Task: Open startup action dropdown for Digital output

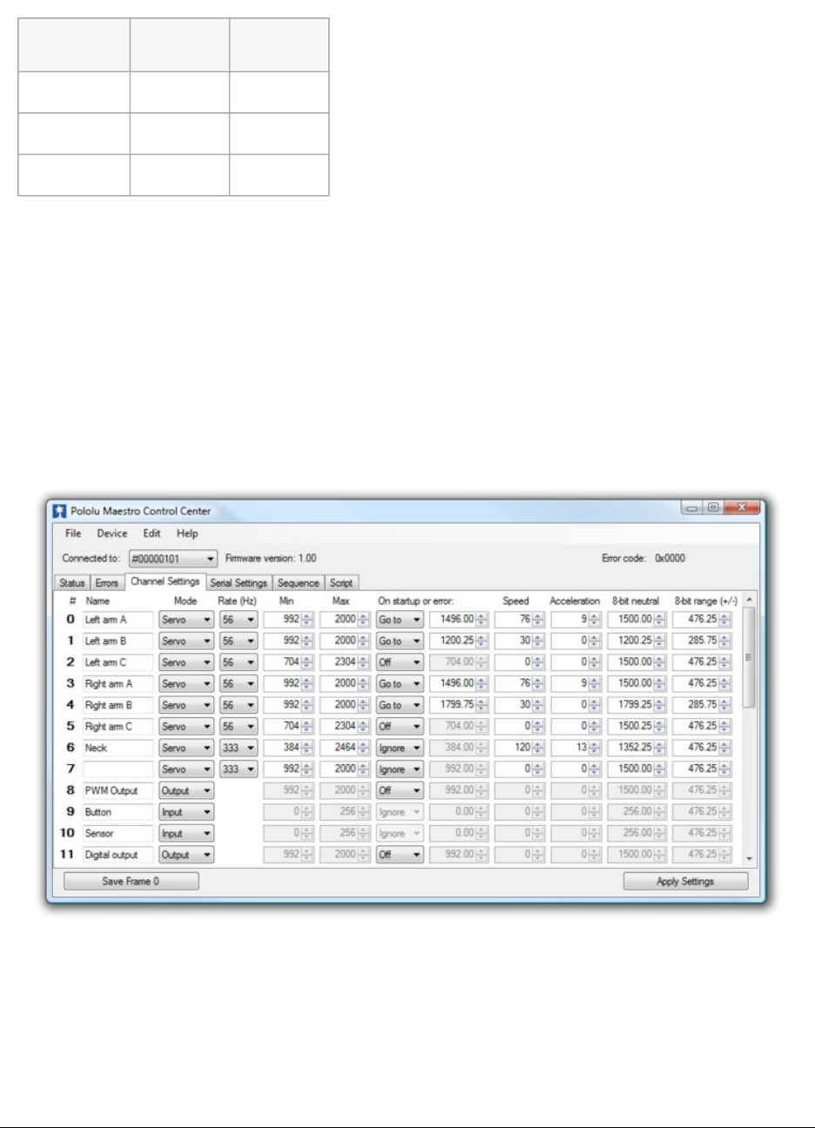Action: coord(400,854)
